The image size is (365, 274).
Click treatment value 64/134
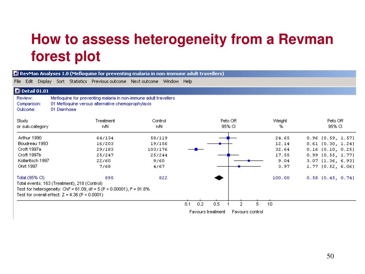click(105, 138)
